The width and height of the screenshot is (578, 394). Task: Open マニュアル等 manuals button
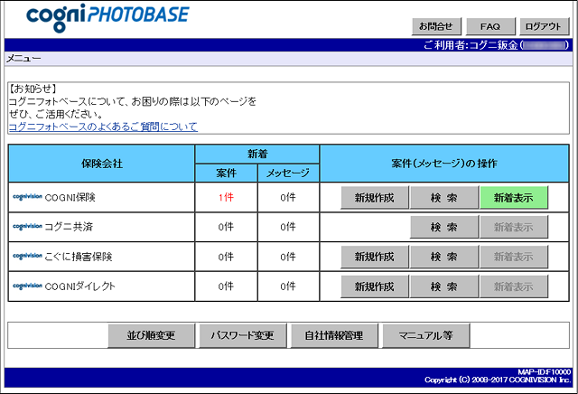[x=425, y=335]
